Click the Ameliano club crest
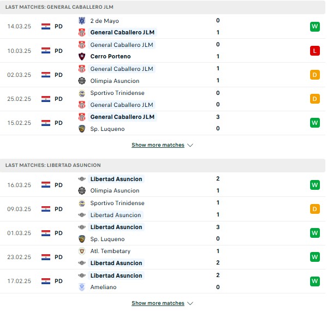This screenshot has width=327, height=312. point(82,287)
